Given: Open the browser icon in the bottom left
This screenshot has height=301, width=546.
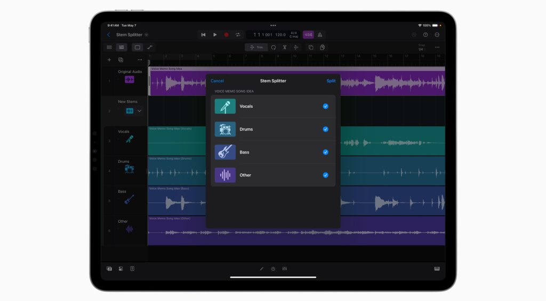Looking at the screenshot, I should (x=109, y=269).
